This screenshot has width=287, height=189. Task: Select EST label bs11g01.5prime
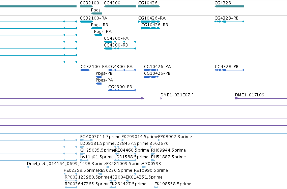[x=97, y=157]
